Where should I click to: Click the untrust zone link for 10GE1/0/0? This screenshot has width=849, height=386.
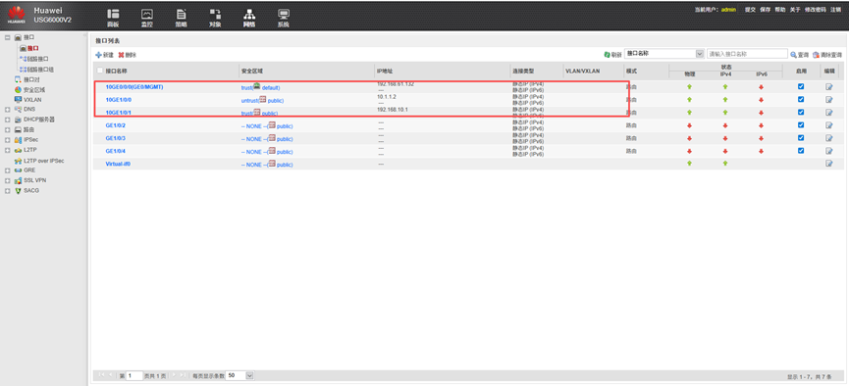(x=249, y=100)
